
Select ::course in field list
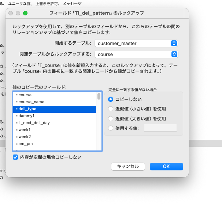[x=54, y=95]
